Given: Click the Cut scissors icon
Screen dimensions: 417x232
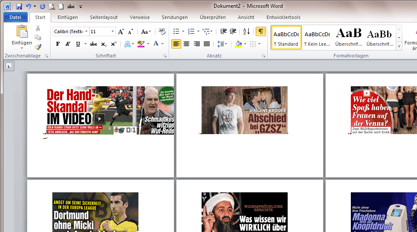Looking at the screenshot, I should click(38, 28).
